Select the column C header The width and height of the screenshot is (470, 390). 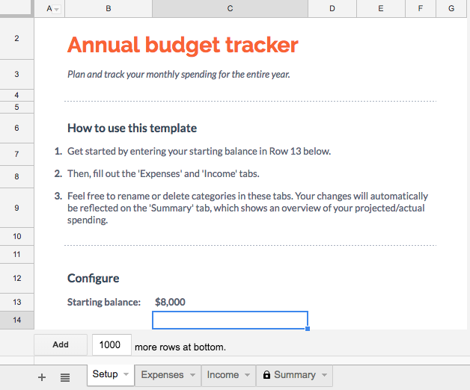pos(230,9)
